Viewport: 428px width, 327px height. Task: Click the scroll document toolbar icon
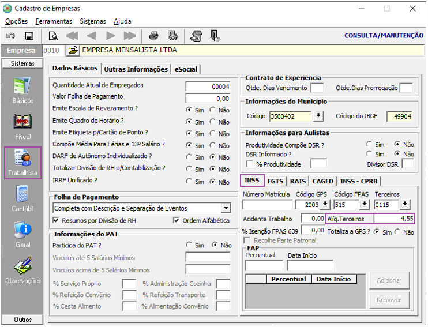pyautogui.click(x=197, y=36)
